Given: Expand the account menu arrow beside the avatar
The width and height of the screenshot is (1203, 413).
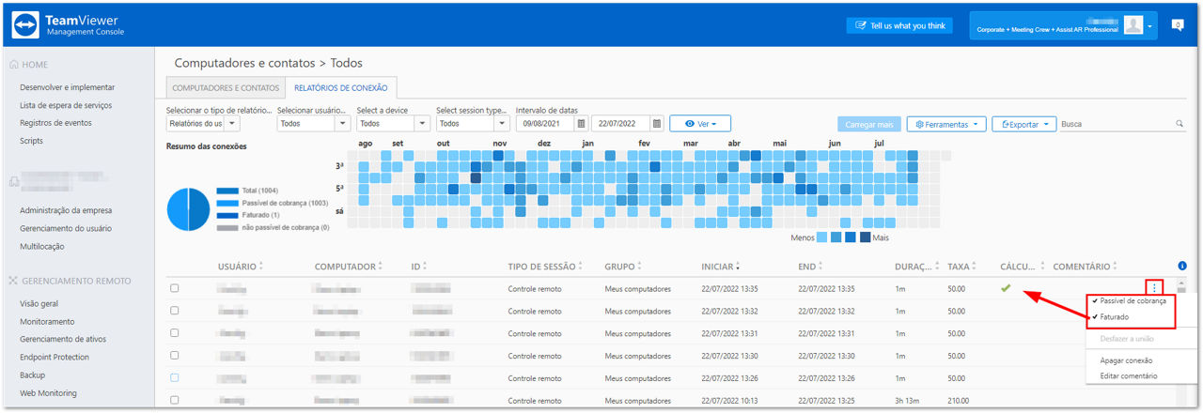Looking at the screenshot, I should 1149,26.
